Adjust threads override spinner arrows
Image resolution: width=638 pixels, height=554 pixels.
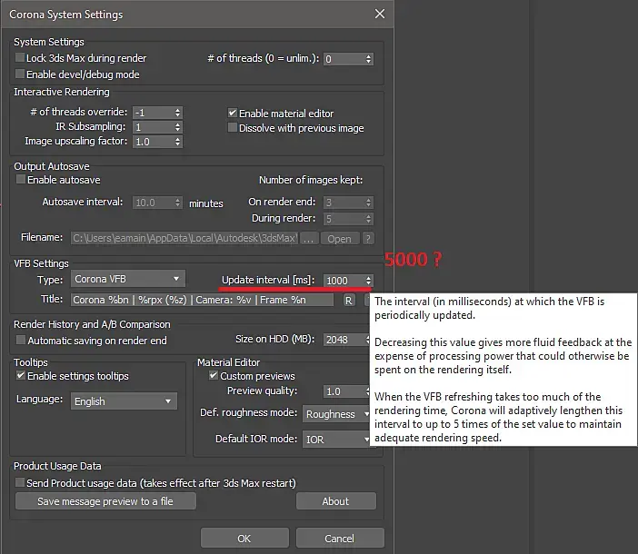(x=178, y=113)
